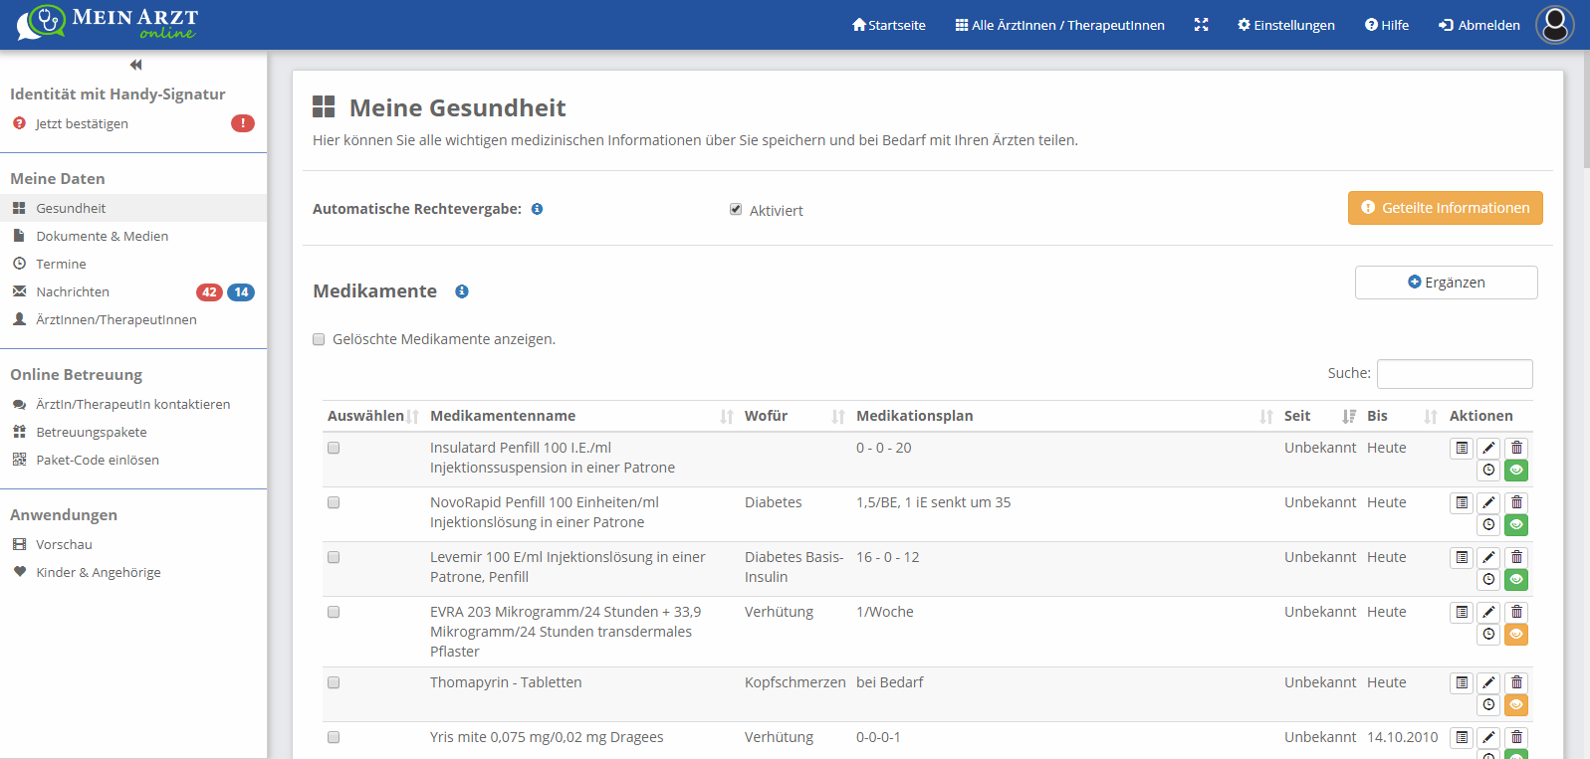Open details list for Levemir 100 E/ml

pyautogui.click(x=1462, y=557)
